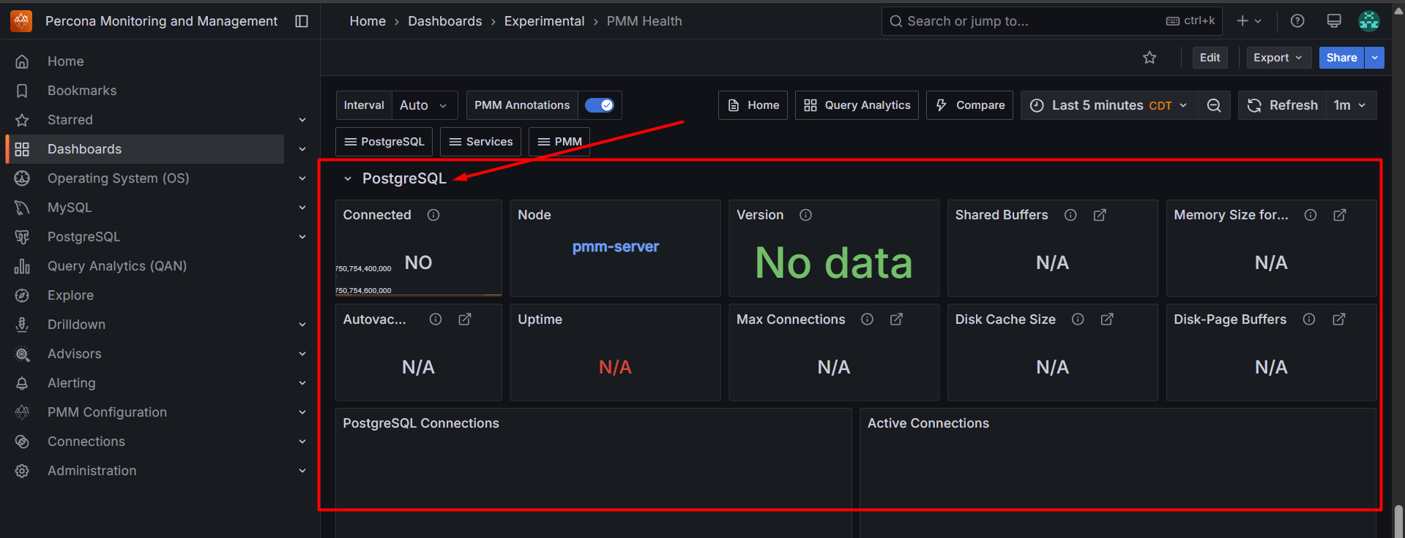Select Dashboards in the sidebar

[x=145, y=149]
